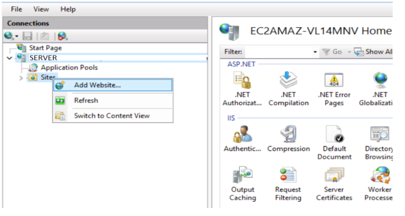Open the .NET Authorization feature
This screenshot has width=405, height=216.
click(242, 89)
